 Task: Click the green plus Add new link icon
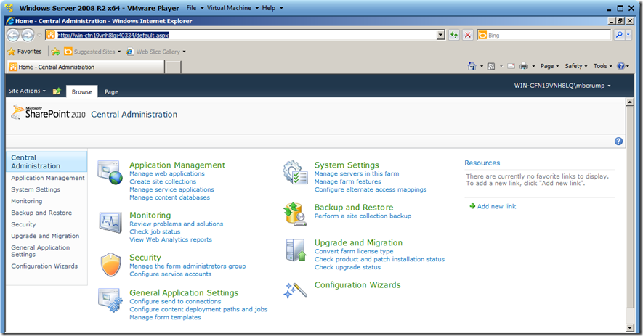(472, 206)
